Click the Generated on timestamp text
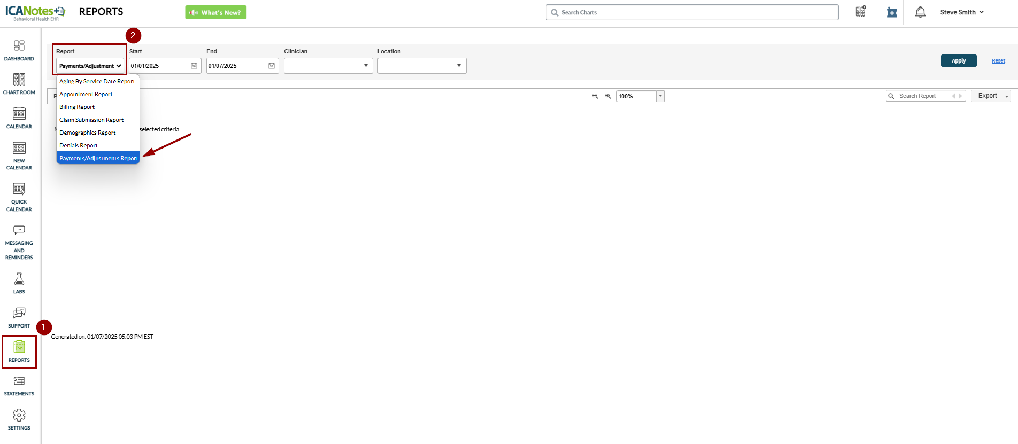This screenshot has width=1018, height=444. pos(102,337)
